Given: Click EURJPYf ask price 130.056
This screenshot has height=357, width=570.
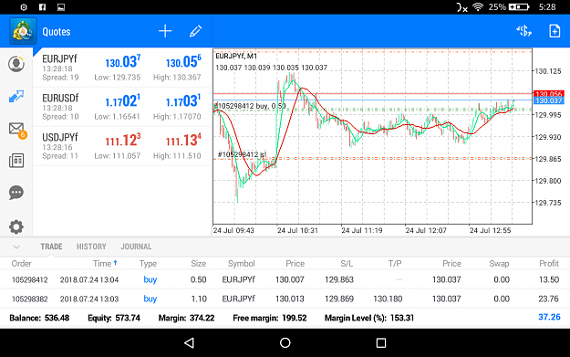Looking at the screenshot, I should [x=183, y=62].
